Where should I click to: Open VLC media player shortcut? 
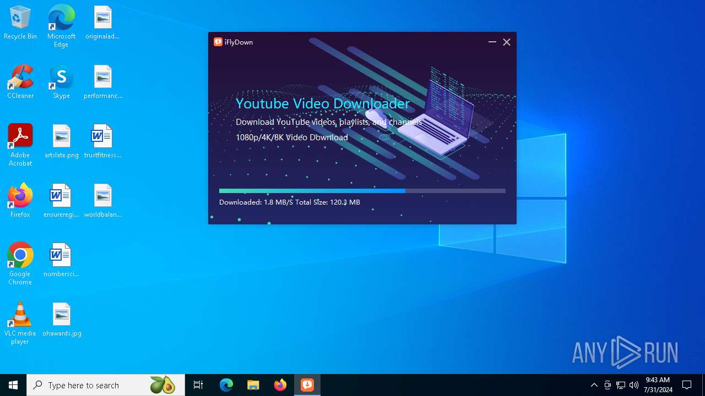[20, 323]
